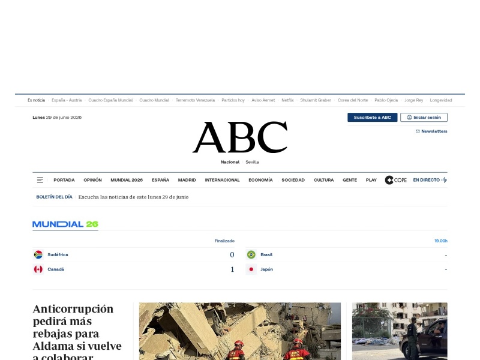Click Boletín del día label

point(54,197)
